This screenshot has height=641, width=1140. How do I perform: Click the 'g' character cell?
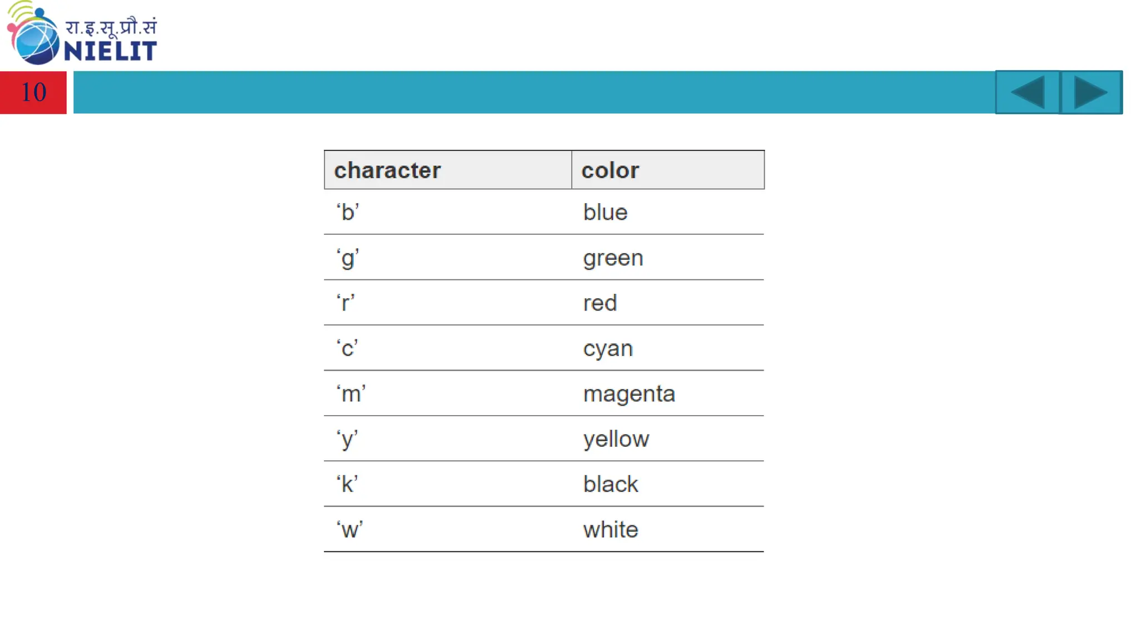point(448,258)
